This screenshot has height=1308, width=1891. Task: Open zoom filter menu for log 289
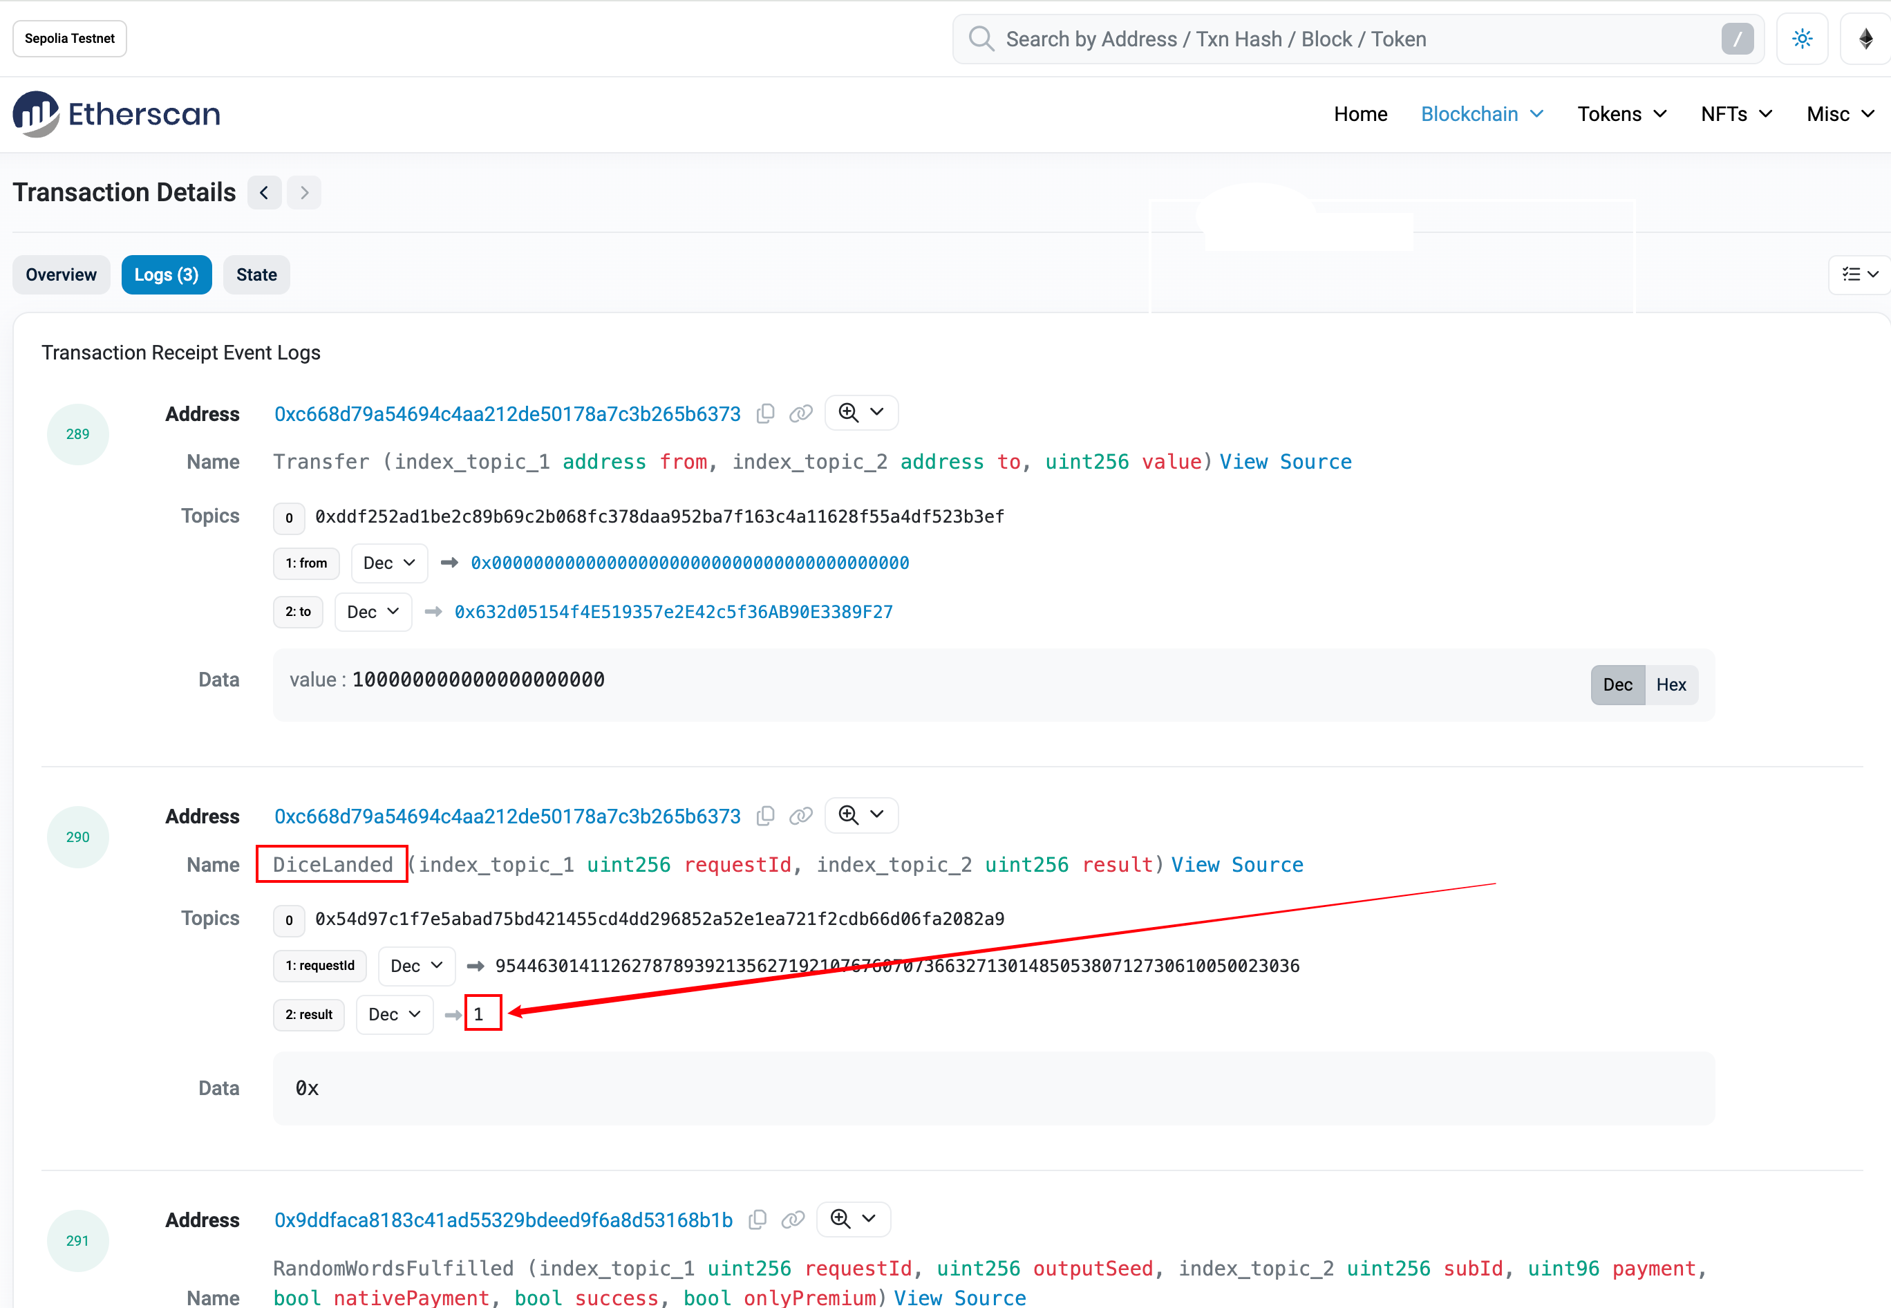pyautogui.click(x=861, y=412)
